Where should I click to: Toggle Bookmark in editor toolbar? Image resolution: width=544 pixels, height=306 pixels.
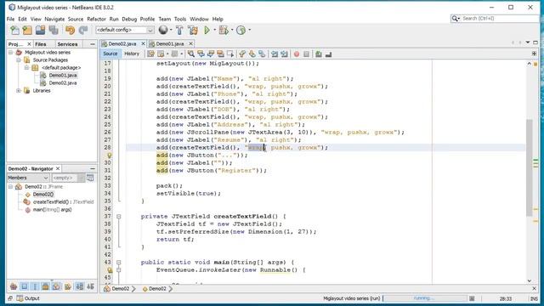(x=262, y=54)
